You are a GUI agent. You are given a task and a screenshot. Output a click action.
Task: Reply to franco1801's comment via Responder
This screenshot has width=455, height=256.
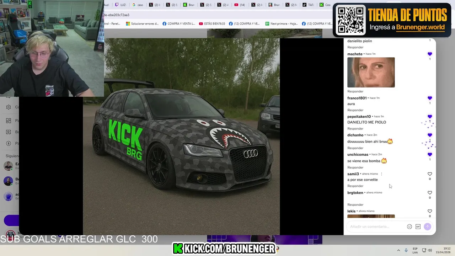pyautogui.click(x=355, y=110)
